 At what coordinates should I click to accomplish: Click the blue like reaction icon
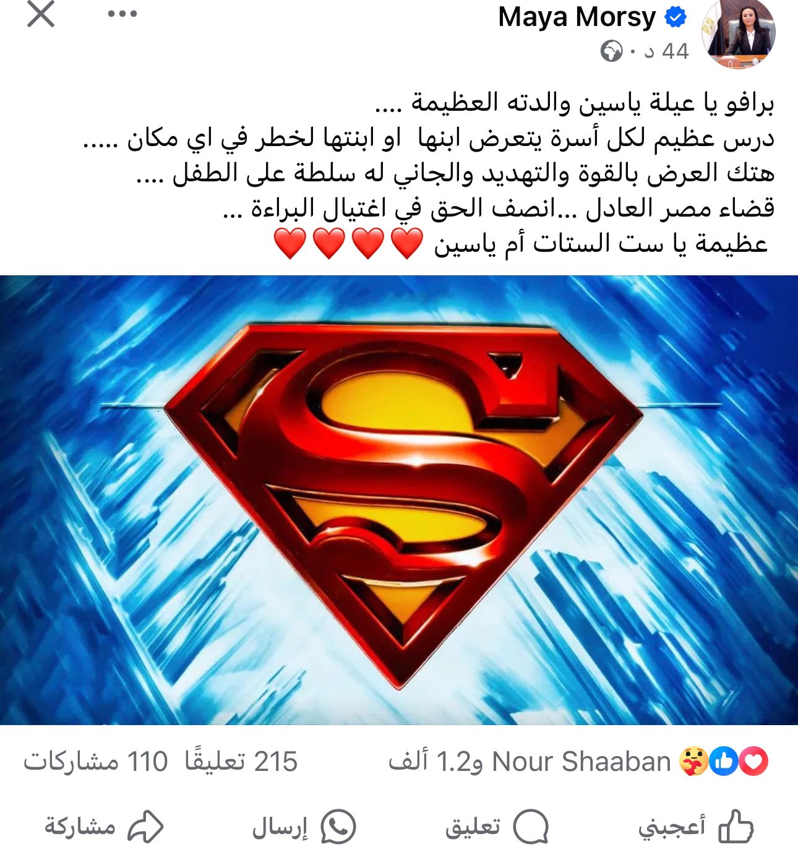[x=724, y=762]
